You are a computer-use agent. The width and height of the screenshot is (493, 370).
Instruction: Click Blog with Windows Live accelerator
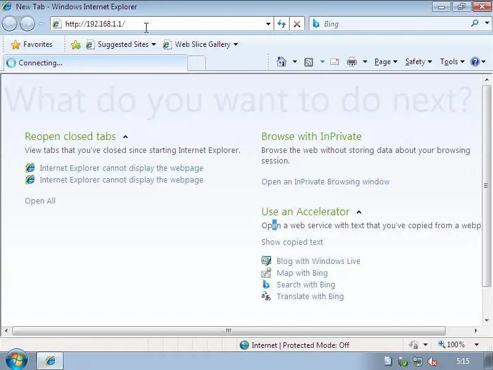pos(318,261)
